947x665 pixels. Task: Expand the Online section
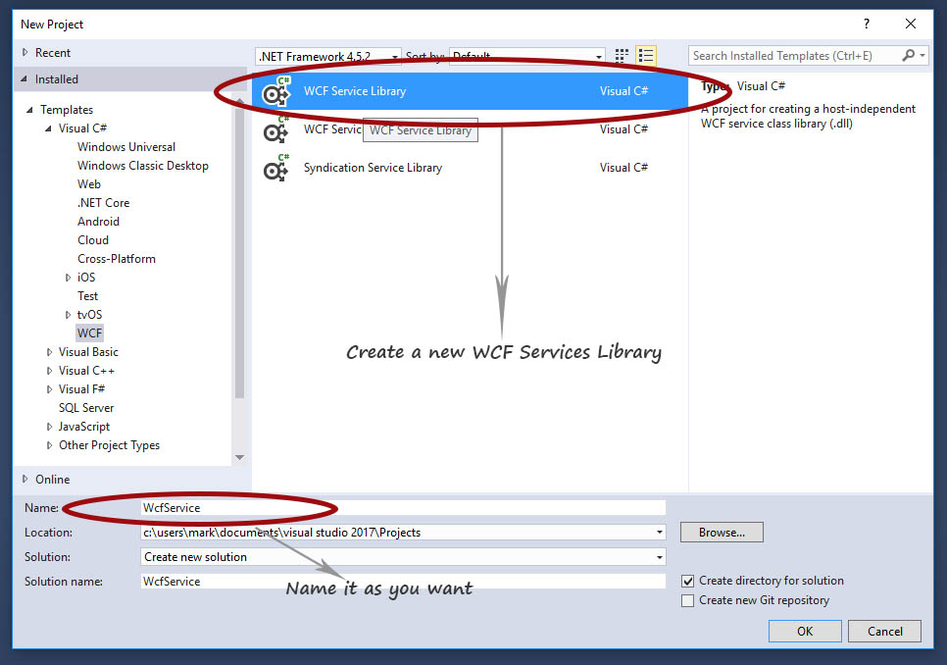[25, 479]
